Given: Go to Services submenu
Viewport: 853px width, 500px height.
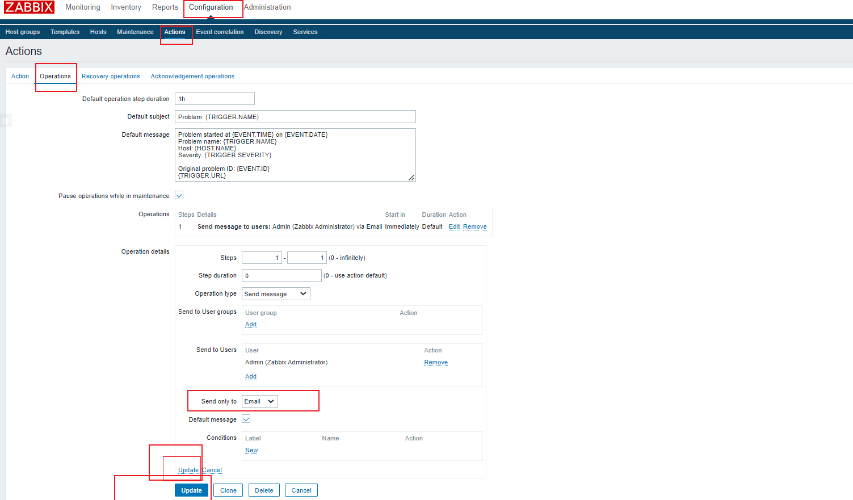Looking at the screenshot, I should coord(305,32).
